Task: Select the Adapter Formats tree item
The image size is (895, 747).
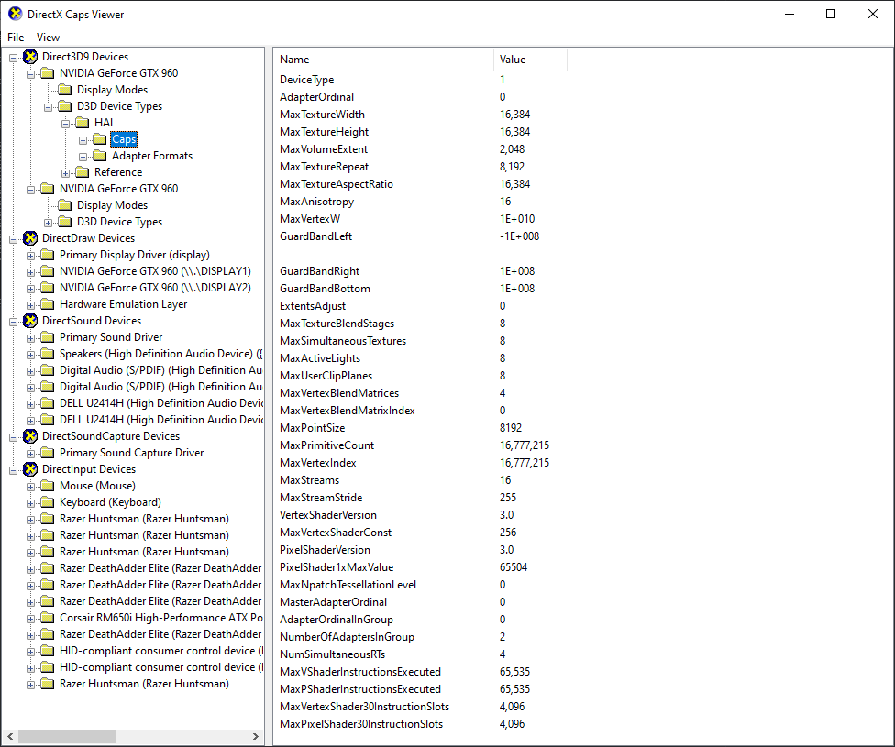Action: pyautogui.click(x=152, y=156)
